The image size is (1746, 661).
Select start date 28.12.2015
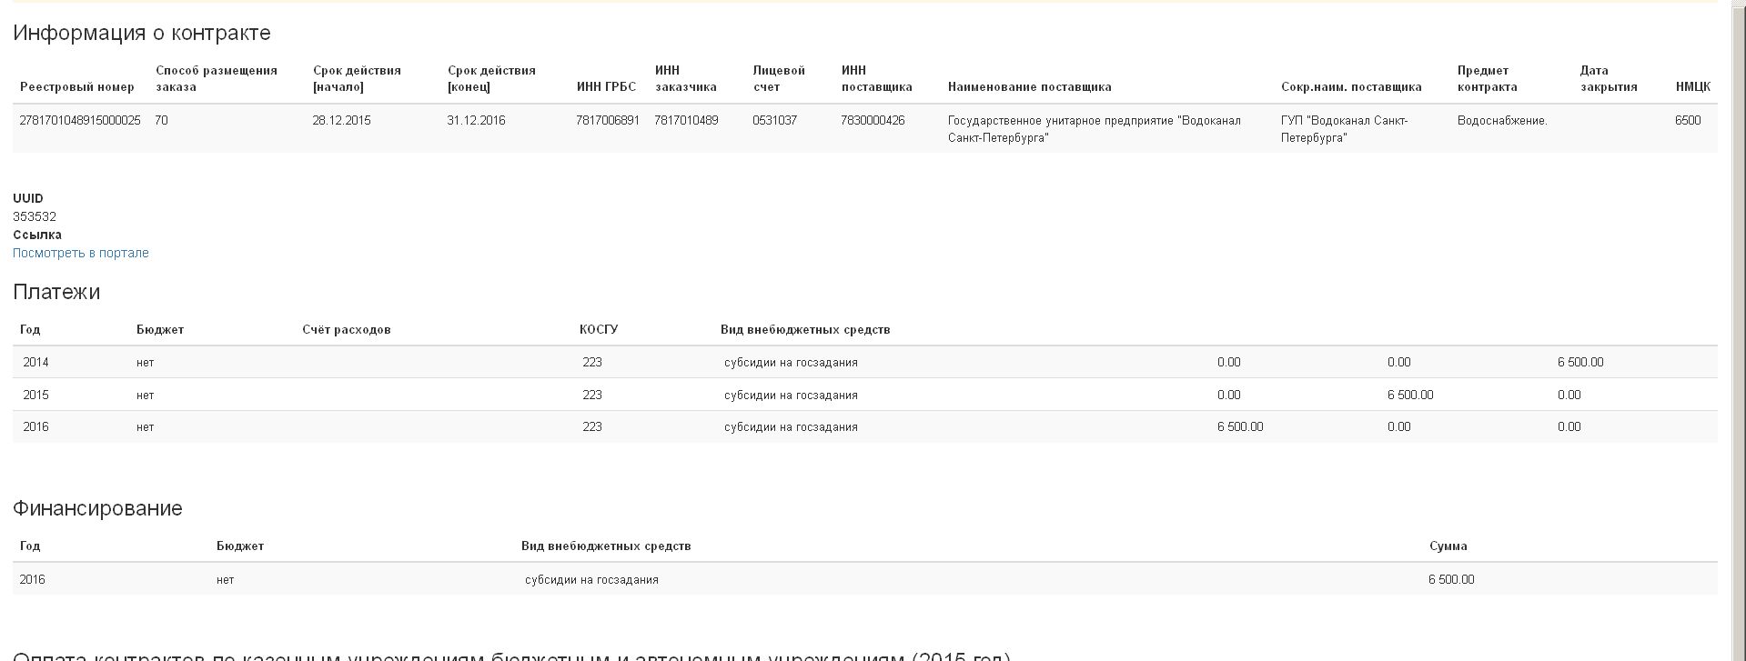[341, 120]
